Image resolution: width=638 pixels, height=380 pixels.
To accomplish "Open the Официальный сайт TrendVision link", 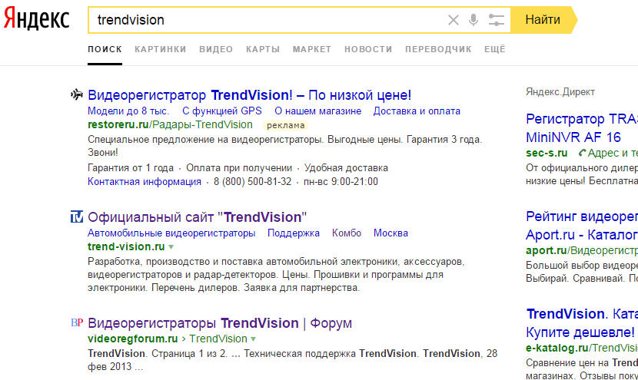I will tap(197, 217).
